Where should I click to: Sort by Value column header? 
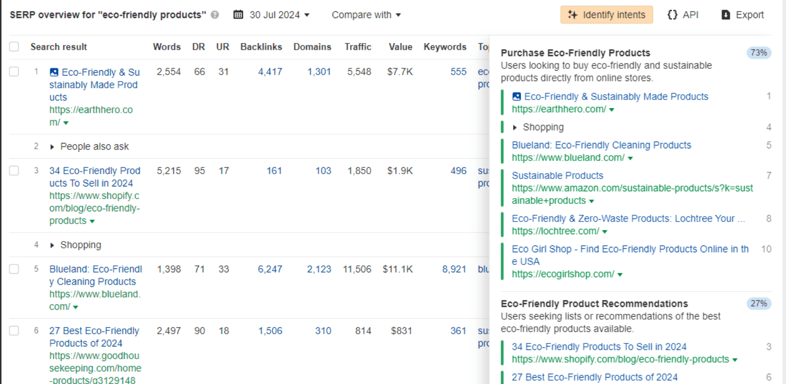pos(401,47)
